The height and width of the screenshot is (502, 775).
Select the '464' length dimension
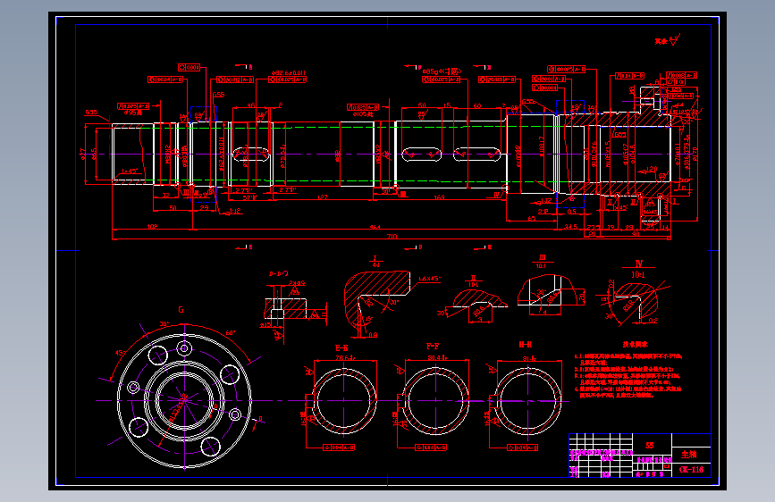pos(375,227)
